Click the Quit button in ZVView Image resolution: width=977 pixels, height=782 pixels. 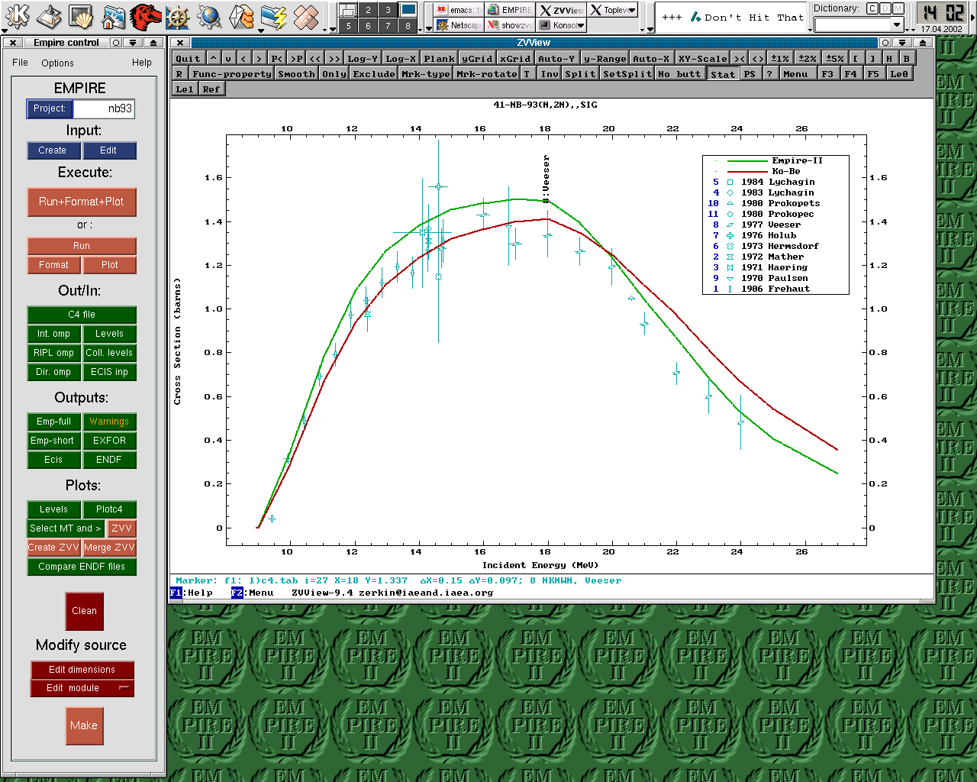click(x=188, y=58)
